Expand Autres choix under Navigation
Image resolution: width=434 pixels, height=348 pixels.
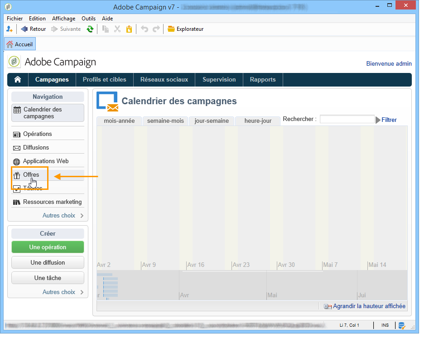(63, 215)
